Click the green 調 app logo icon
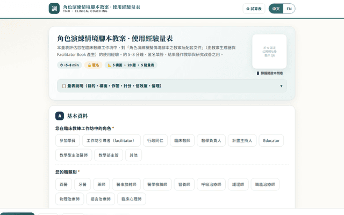The image size is (344, 215). pyautogui.click(x=54, y=9)
